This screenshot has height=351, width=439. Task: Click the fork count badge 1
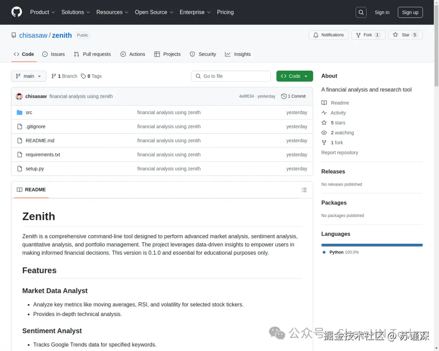tap(377, 35)
